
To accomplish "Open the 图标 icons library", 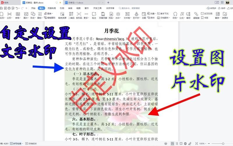I will tap(40, 16).
